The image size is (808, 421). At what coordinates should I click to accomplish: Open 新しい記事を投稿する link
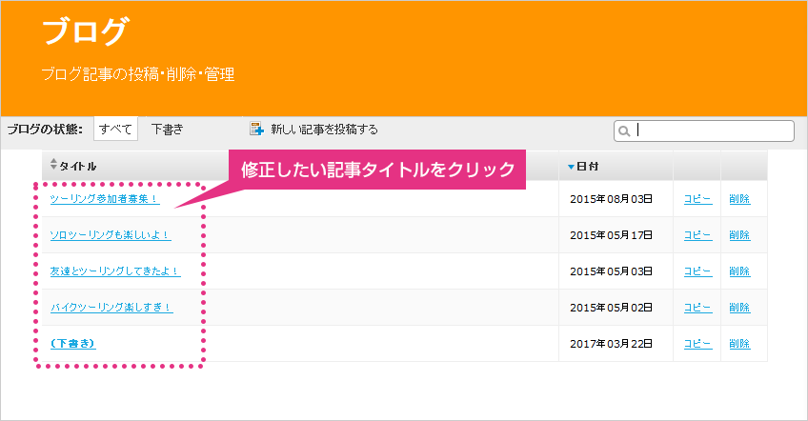click(x=324, y=130)
